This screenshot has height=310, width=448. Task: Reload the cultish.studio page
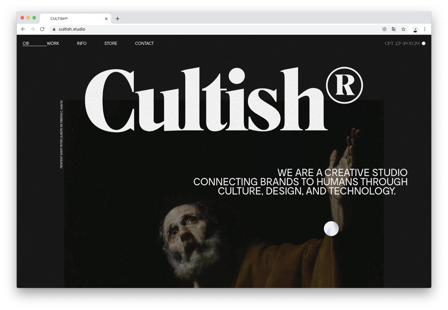click(42, 29)
